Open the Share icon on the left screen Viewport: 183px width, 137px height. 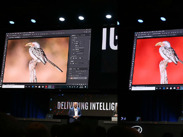(x=90, y=32)
